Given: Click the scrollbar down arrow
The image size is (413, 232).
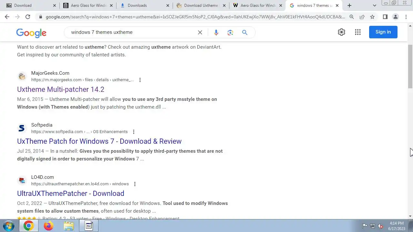Looking at the screenshot, I should tap(410, 216).
